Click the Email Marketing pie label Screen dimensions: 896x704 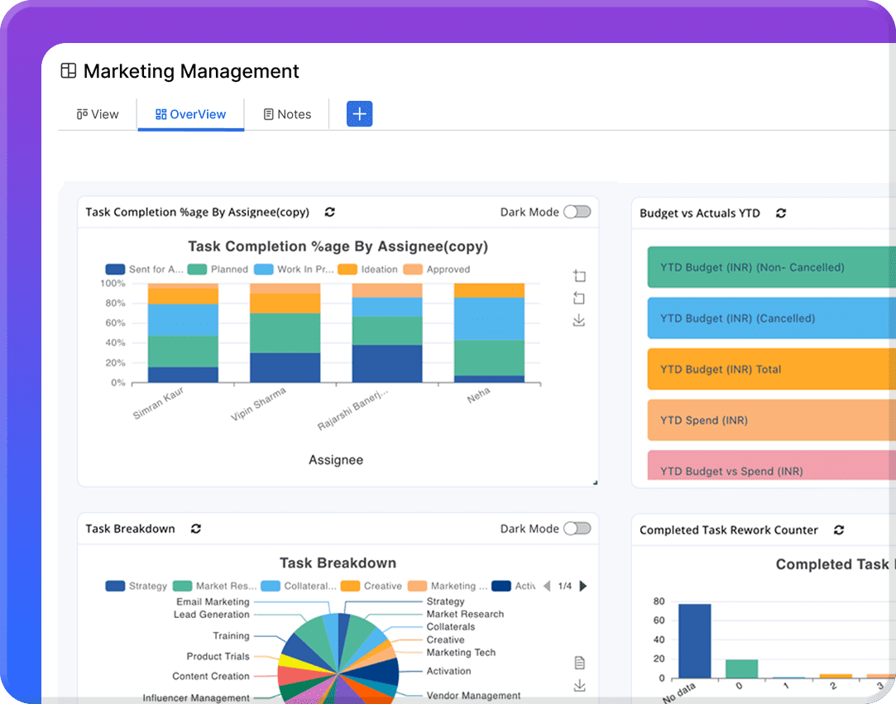213,601
